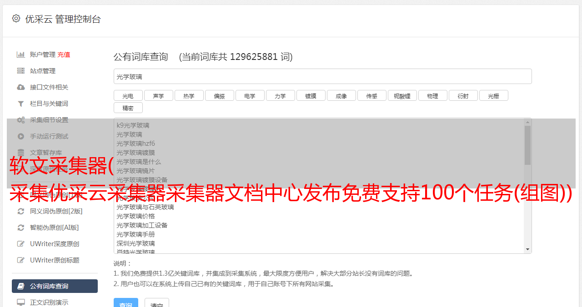Click the 站点管理 server icon
Viewport: 582px width, 307px height.
pyautogui.click(x=21, y=71)
